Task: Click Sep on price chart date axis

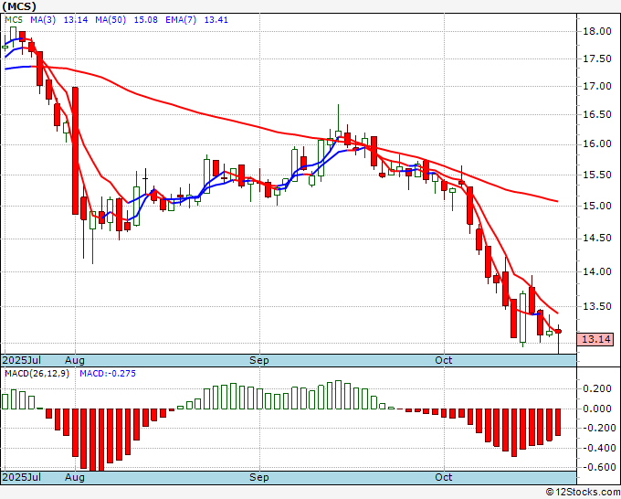Action: tap(259, 360)
